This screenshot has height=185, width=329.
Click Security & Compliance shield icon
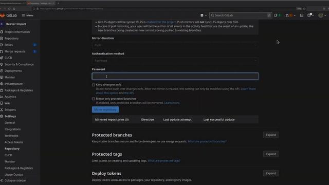(x=2, y=64)
